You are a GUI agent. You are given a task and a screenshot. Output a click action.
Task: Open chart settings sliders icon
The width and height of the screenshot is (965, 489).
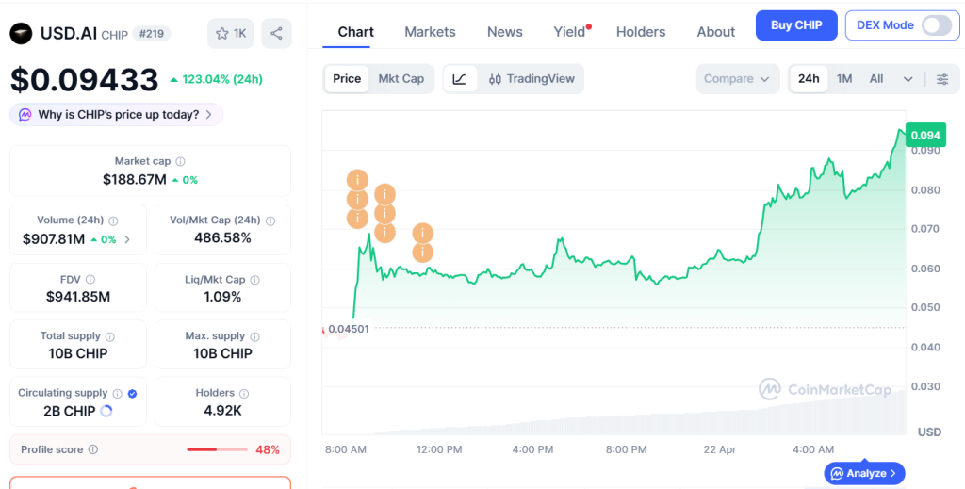(x=942, y=79)
